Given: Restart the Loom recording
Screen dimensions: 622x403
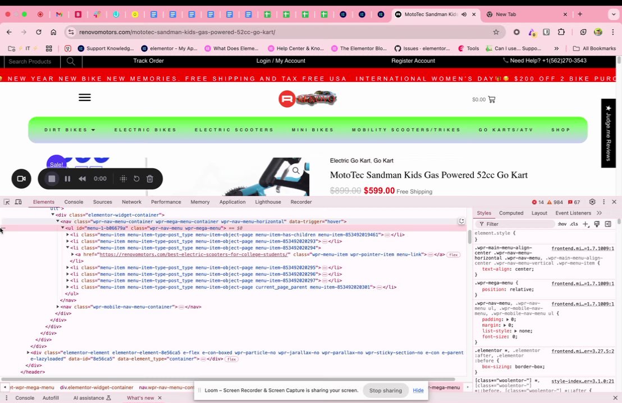Looking at the screenshot, I should [x=136, y=179].
